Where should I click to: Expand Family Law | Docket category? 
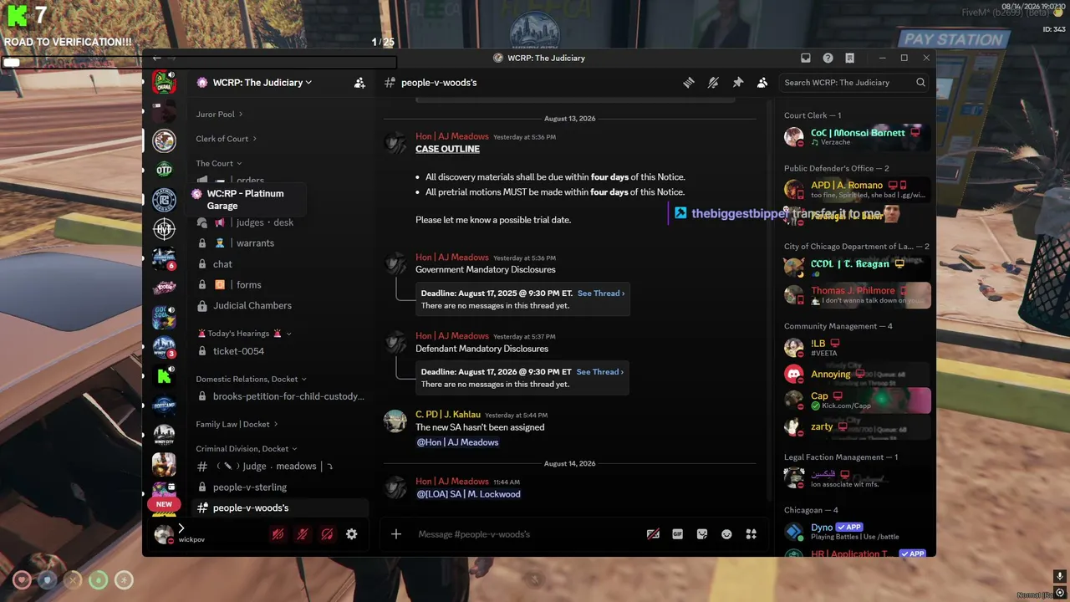237,425
